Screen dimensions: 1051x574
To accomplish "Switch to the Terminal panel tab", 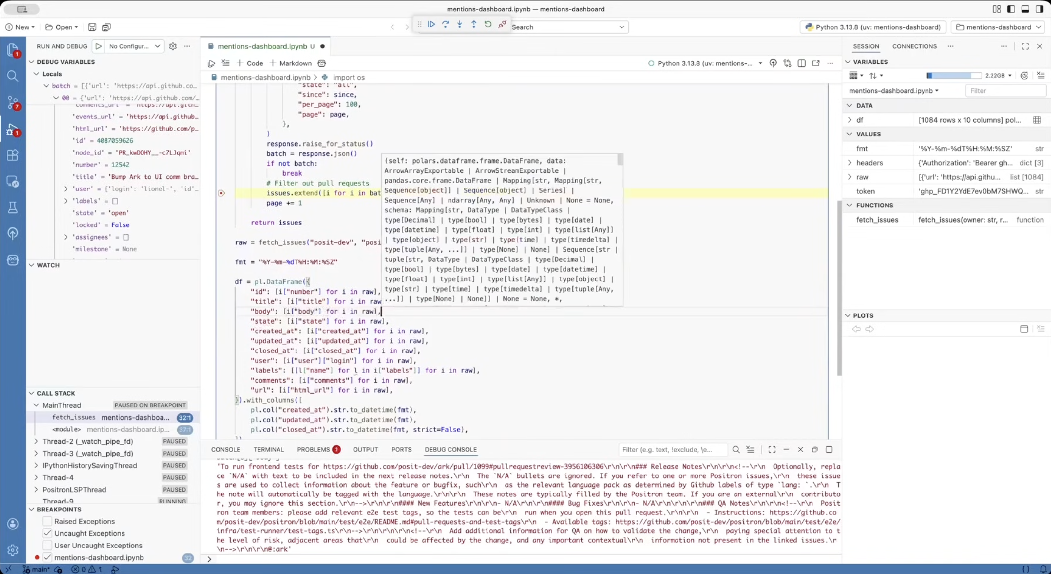I will coord(268,449).
